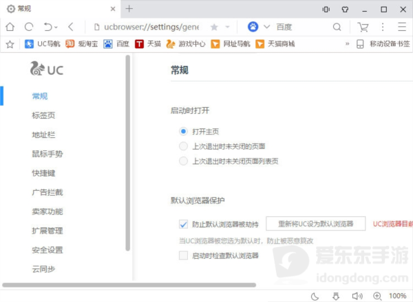Click the Baidu paw search engine icon
The width and height of the screenshot is (413, 302).
(253, 27)
